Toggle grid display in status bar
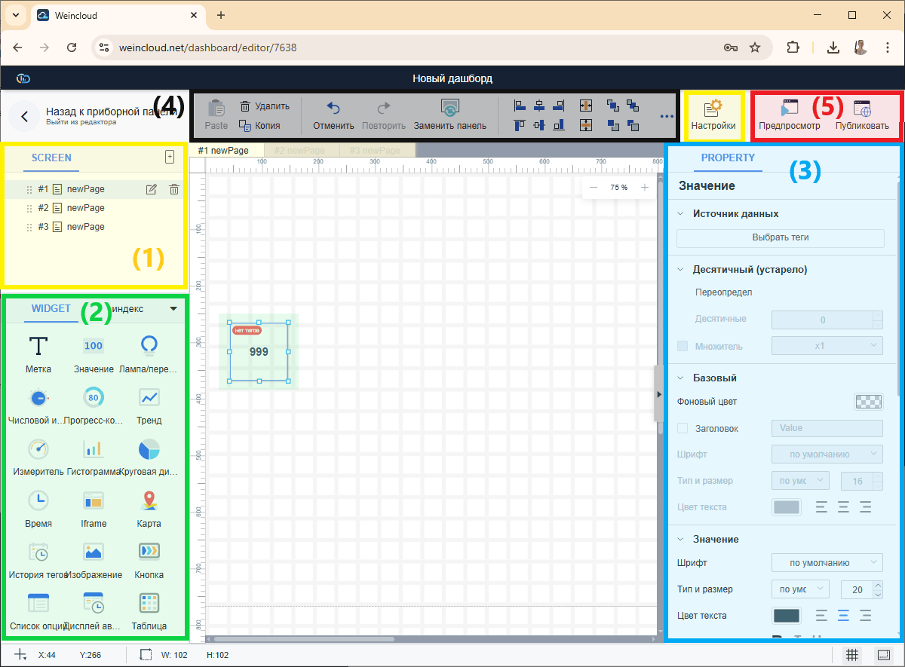The image size is (905, 667). 851,655
